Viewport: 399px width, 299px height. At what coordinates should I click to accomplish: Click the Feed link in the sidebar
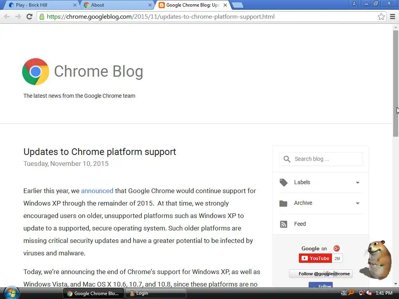300,224
